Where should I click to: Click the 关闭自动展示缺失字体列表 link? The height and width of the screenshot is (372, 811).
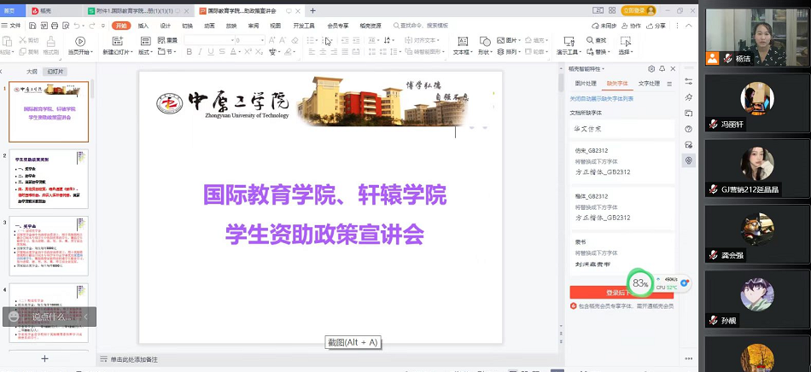pyautogui.click(x=601, y=98)
